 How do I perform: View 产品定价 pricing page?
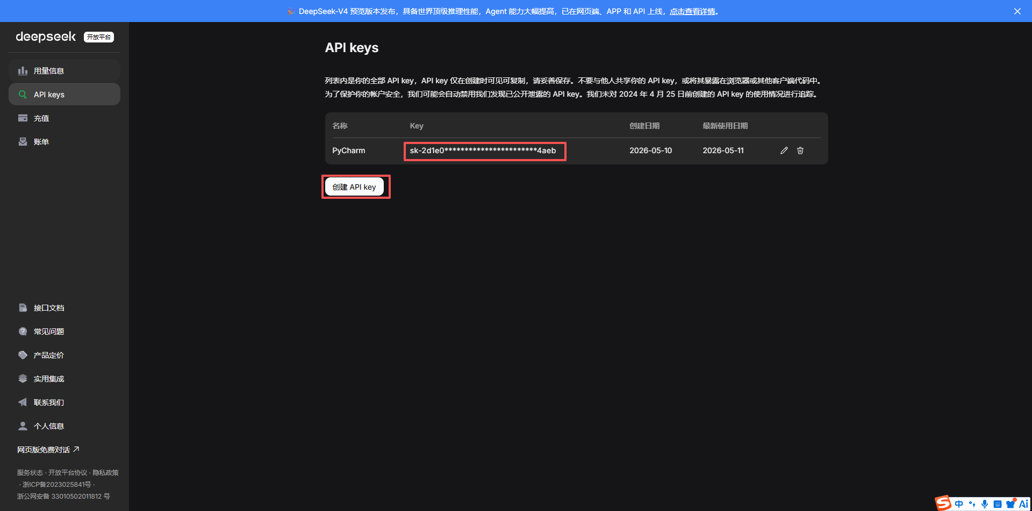click(x=64, y=355)
